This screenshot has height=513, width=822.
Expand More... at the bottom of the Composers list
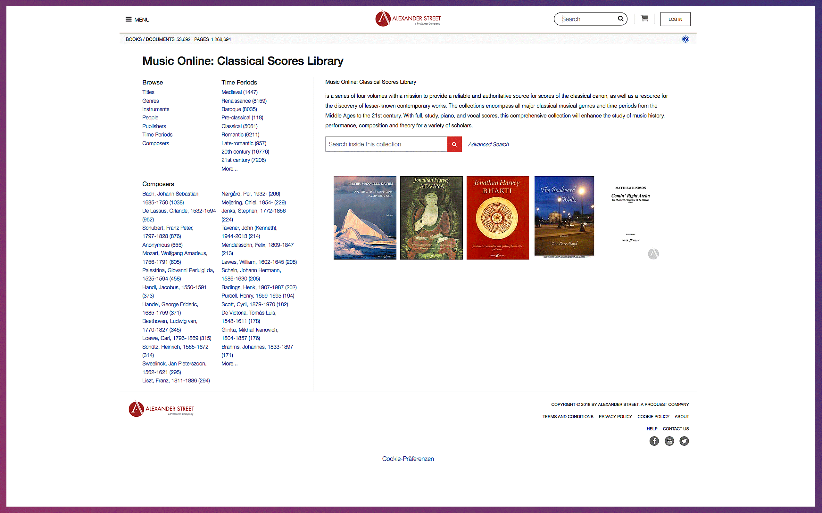(x=229, y=363)
